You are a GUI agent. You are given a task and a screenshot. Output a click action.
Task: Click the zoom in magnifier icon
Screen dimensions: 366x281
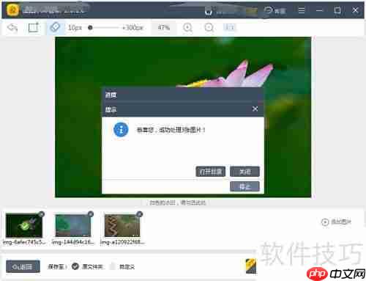click(x=187, y=28)
